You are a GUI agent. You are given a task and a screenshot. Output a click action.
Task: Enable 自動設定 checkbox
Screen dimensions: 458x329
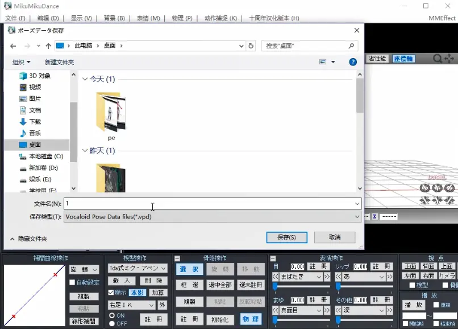click(x=72, y=282)
